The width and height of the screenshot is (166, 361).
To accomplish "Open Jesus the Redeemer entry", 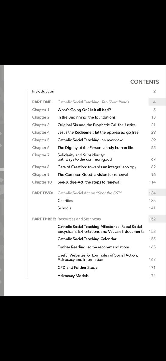I will [x=98, y=132].
